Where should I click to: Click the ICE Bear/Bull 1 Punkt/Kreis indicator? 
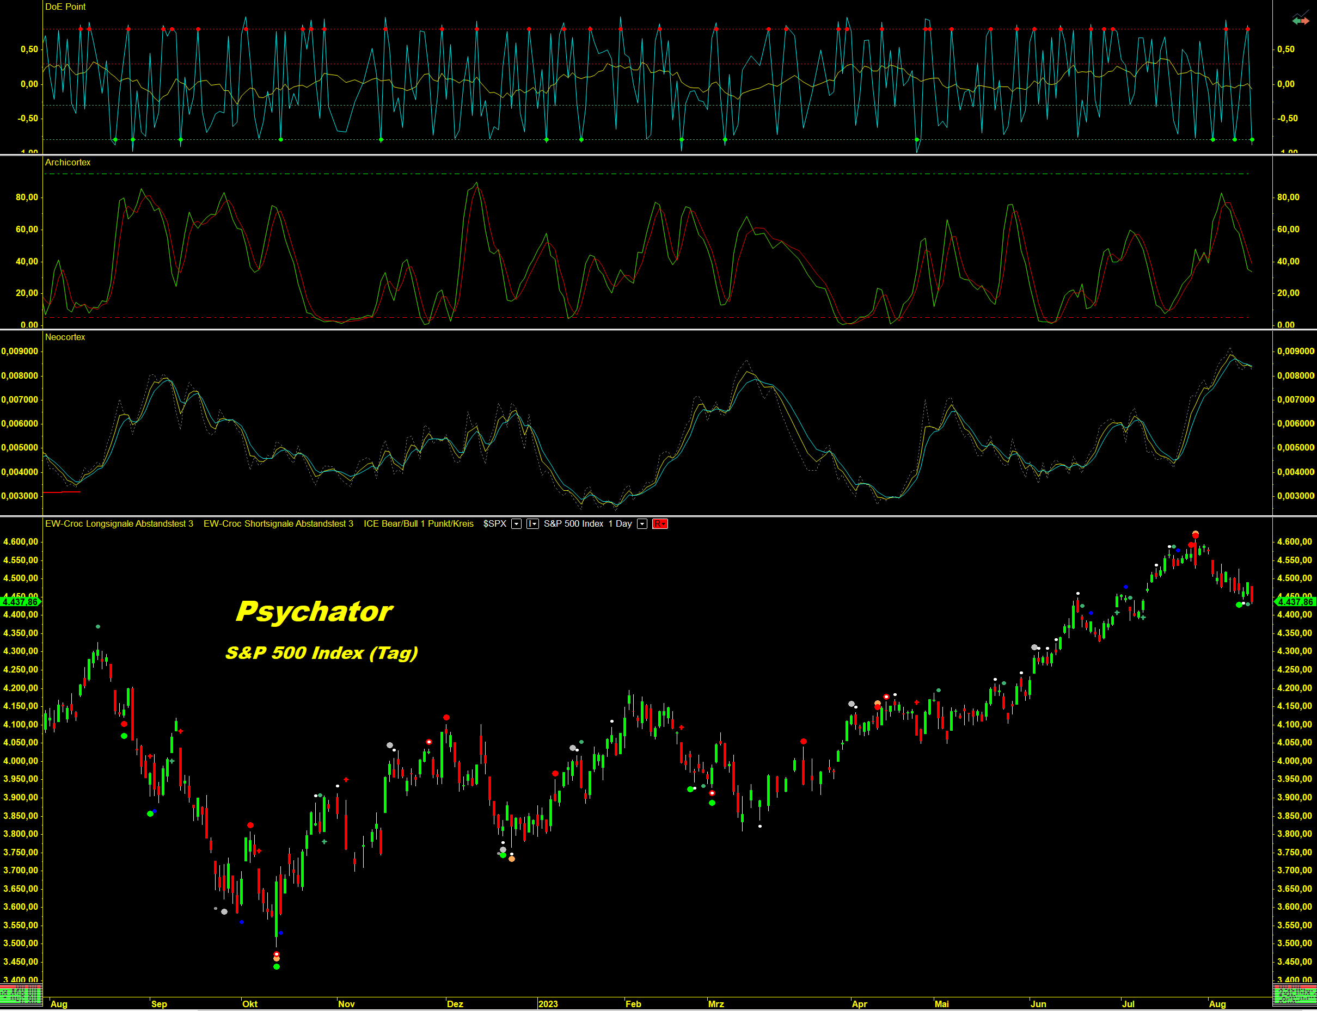point(419,523)
